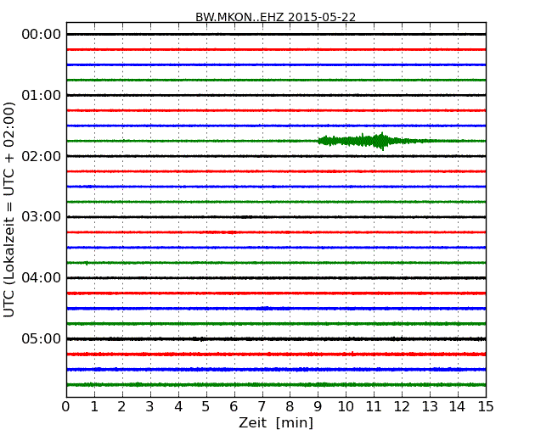The image size is (552, 441).
Task: Click the 04:00 time label
Action: (42, 278)
